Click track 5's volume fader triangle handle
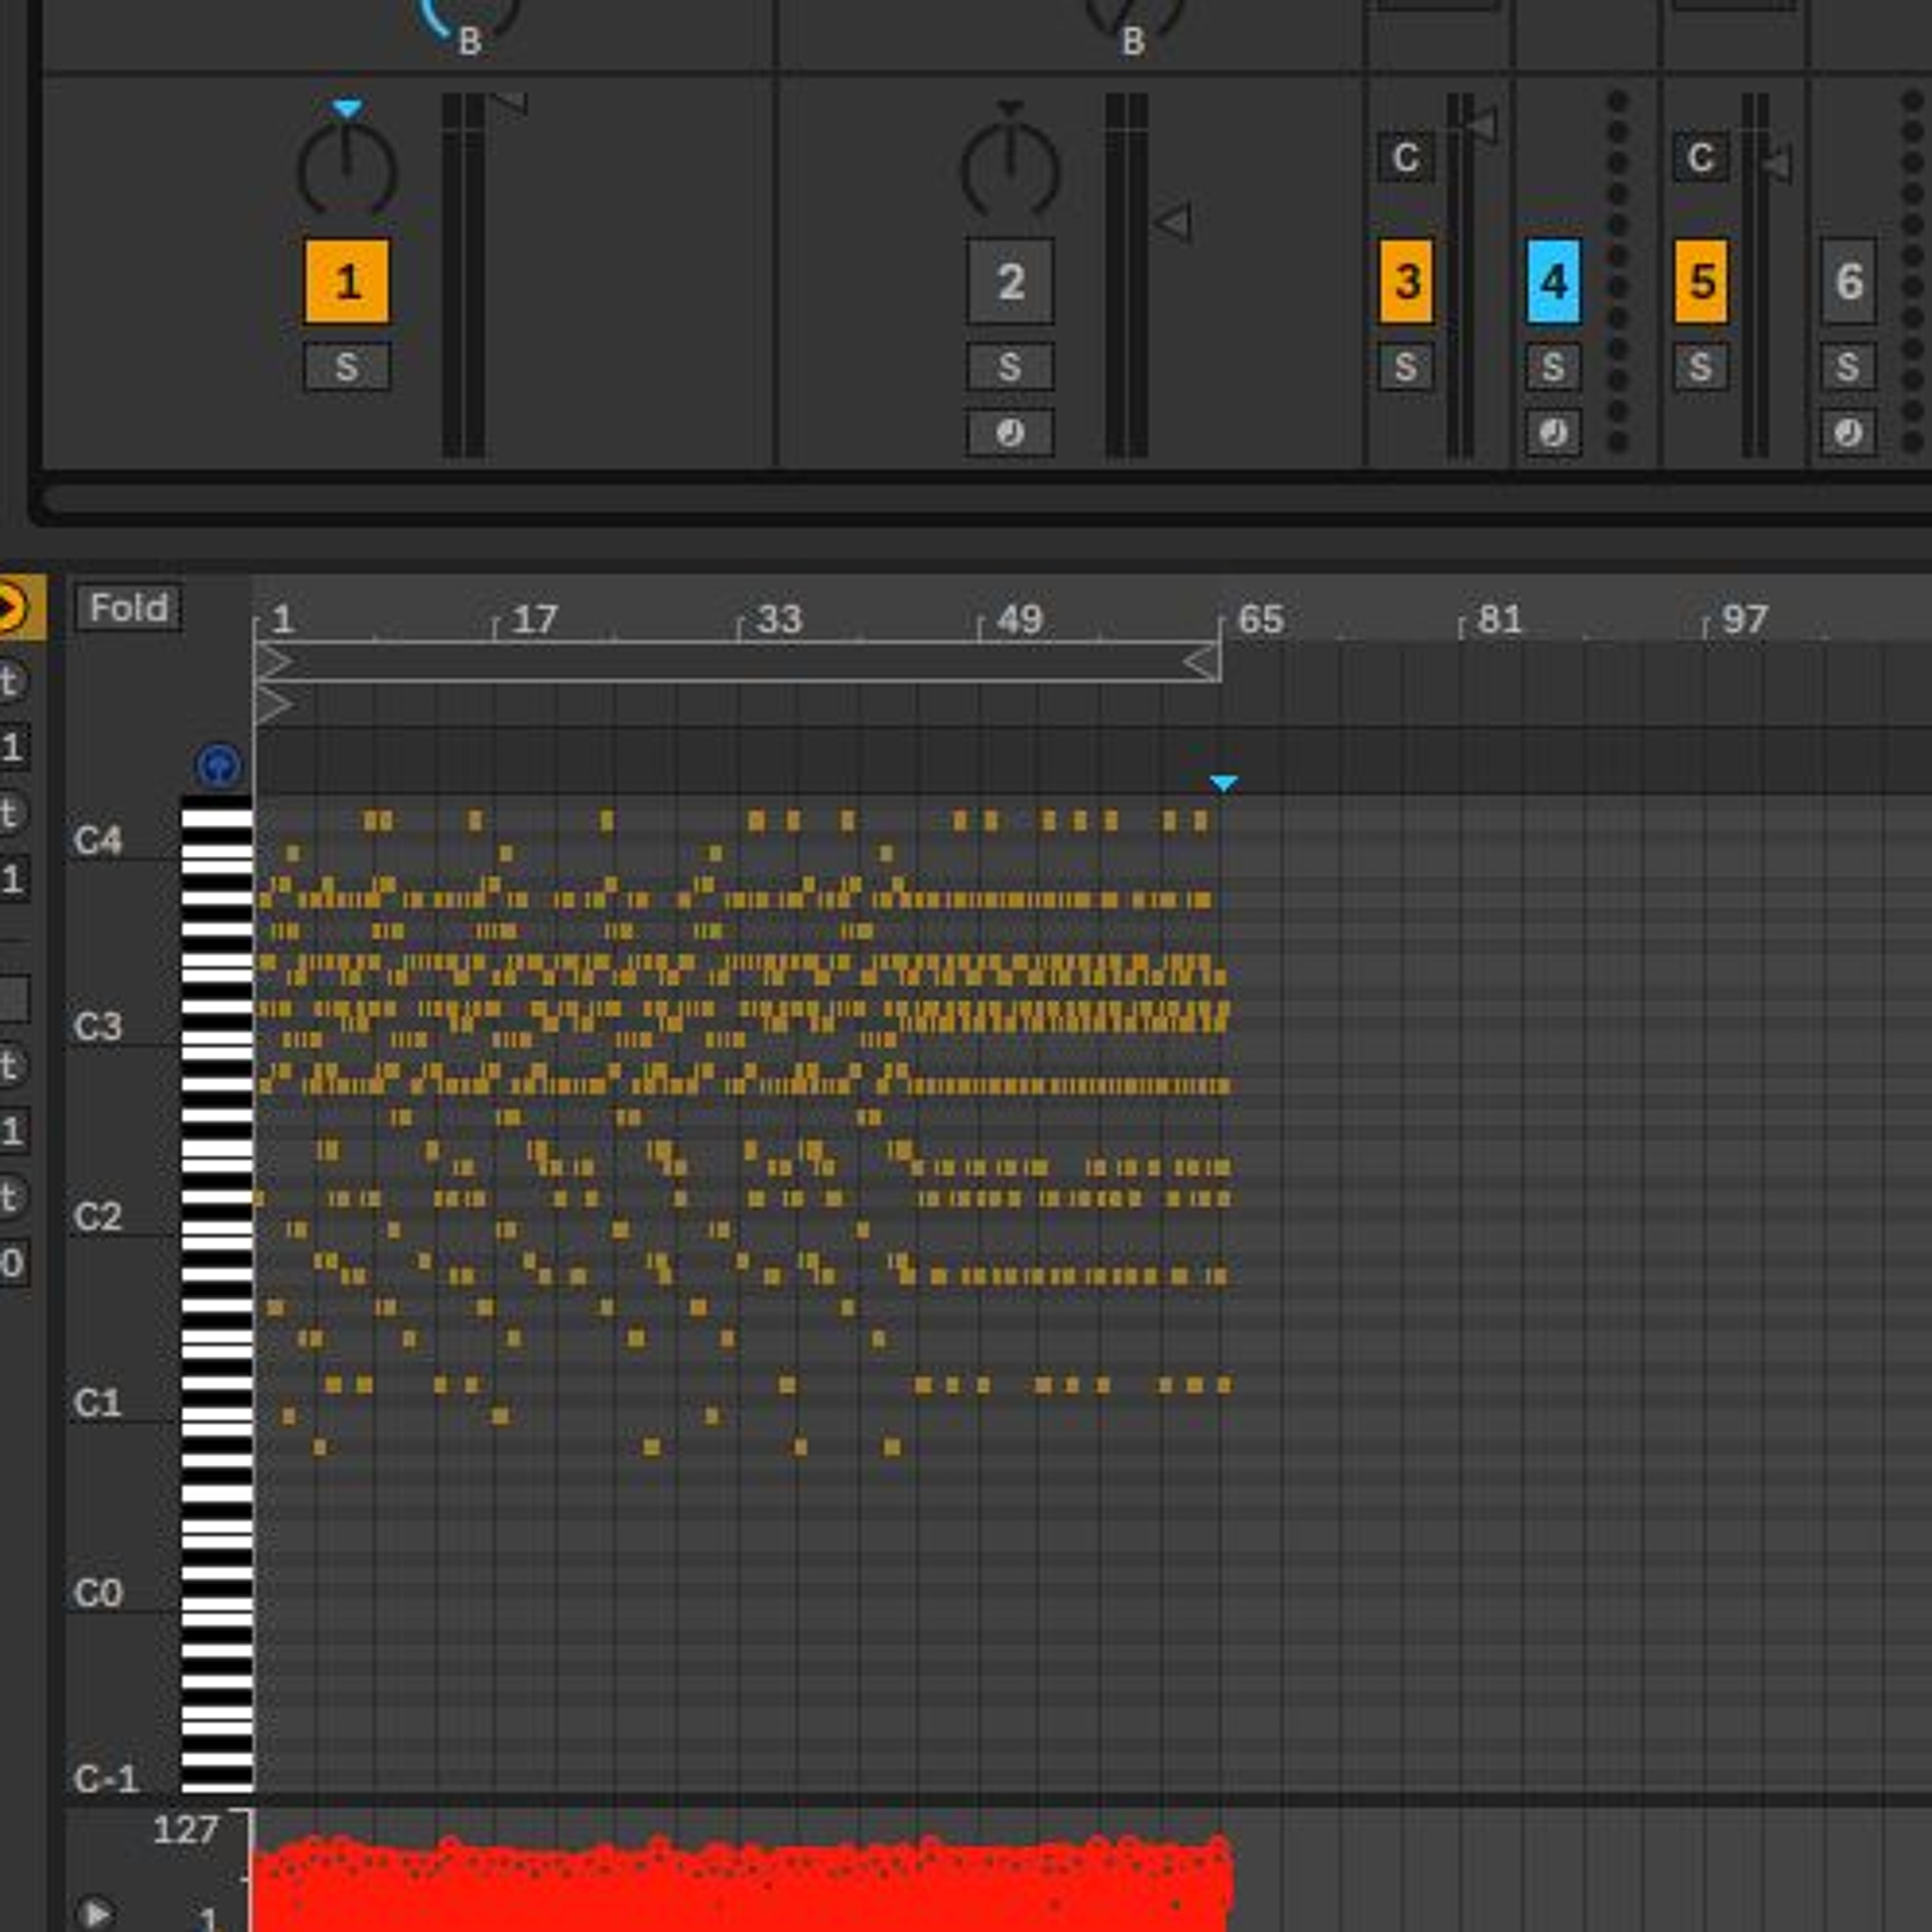Screen dimensions: 1932x1932 coord(1776,164)
